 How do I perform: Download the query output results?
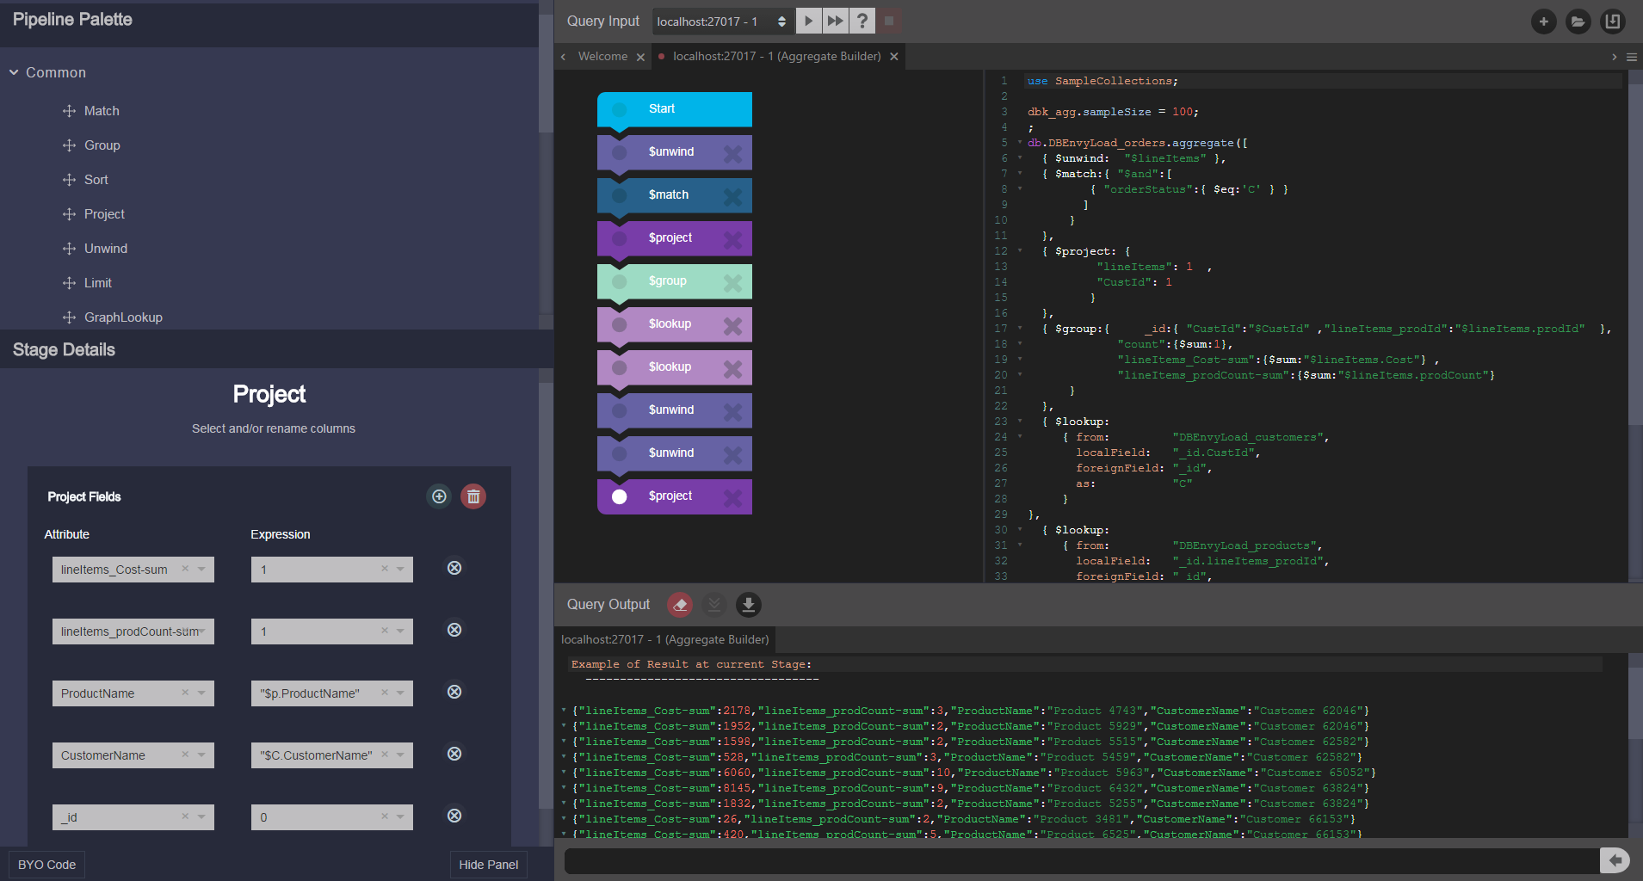749,605
